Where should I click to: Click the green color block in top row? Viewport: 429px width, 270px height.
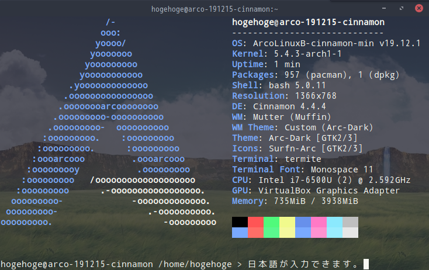(x=271, y=222)
